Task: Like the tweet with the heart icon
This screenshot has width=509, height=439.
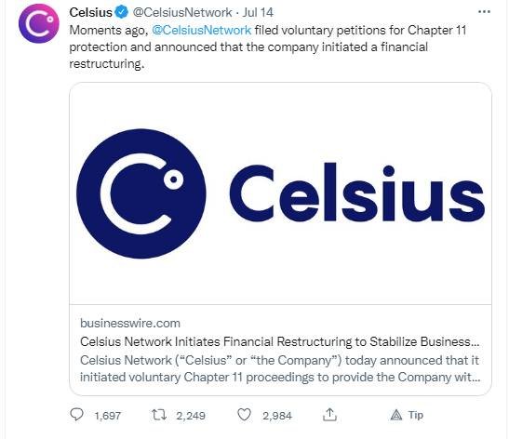Action: [x=244, y=414]
